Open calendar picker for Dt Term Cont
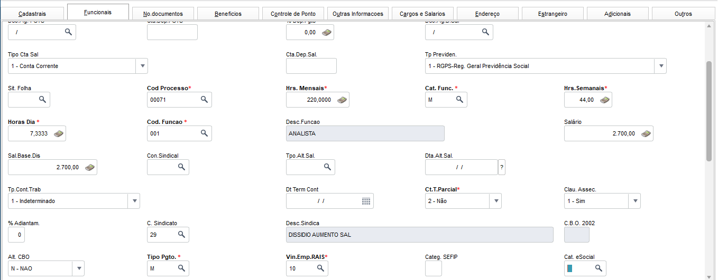 tap(366, 201)
